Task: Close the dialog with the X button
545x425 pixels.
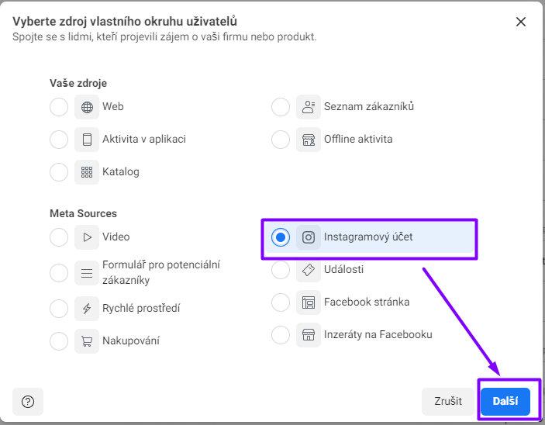Action: point(521,22)
